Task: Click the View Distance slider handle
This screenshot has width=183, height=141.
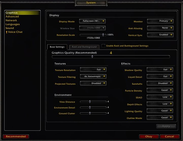Action: coord(90,102)
